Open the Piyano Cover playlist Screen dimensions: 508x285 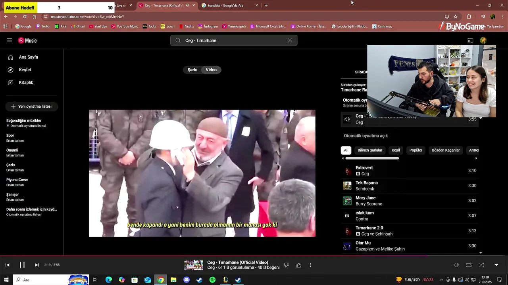point(32,182)
